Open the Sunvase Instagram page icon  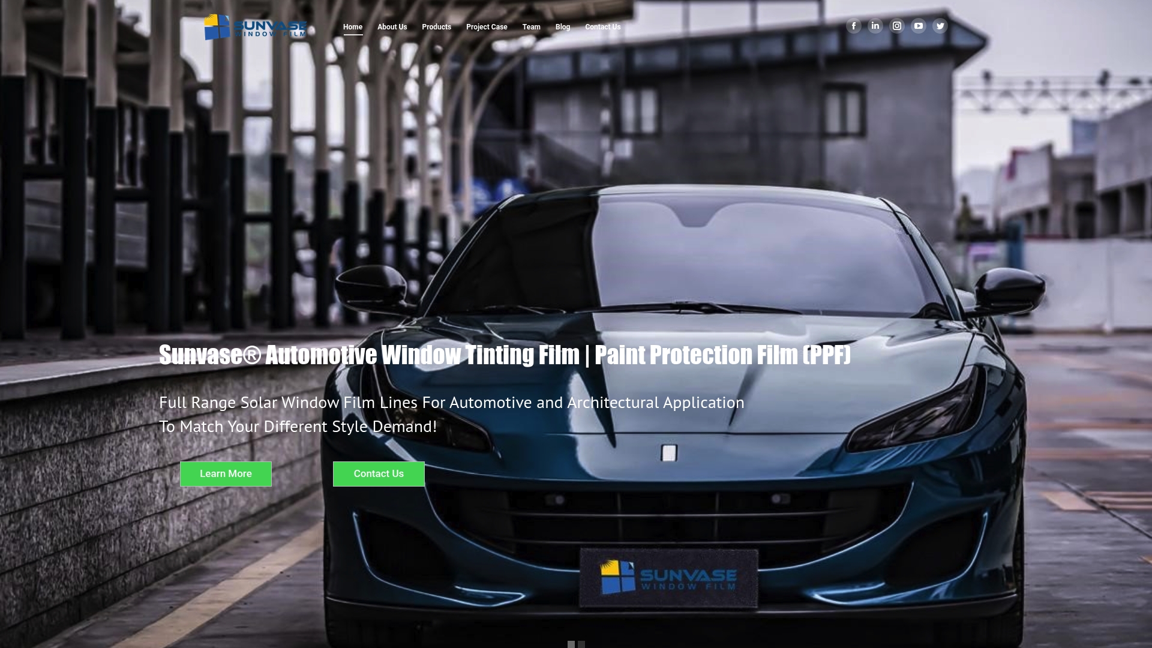coord(897,26)
